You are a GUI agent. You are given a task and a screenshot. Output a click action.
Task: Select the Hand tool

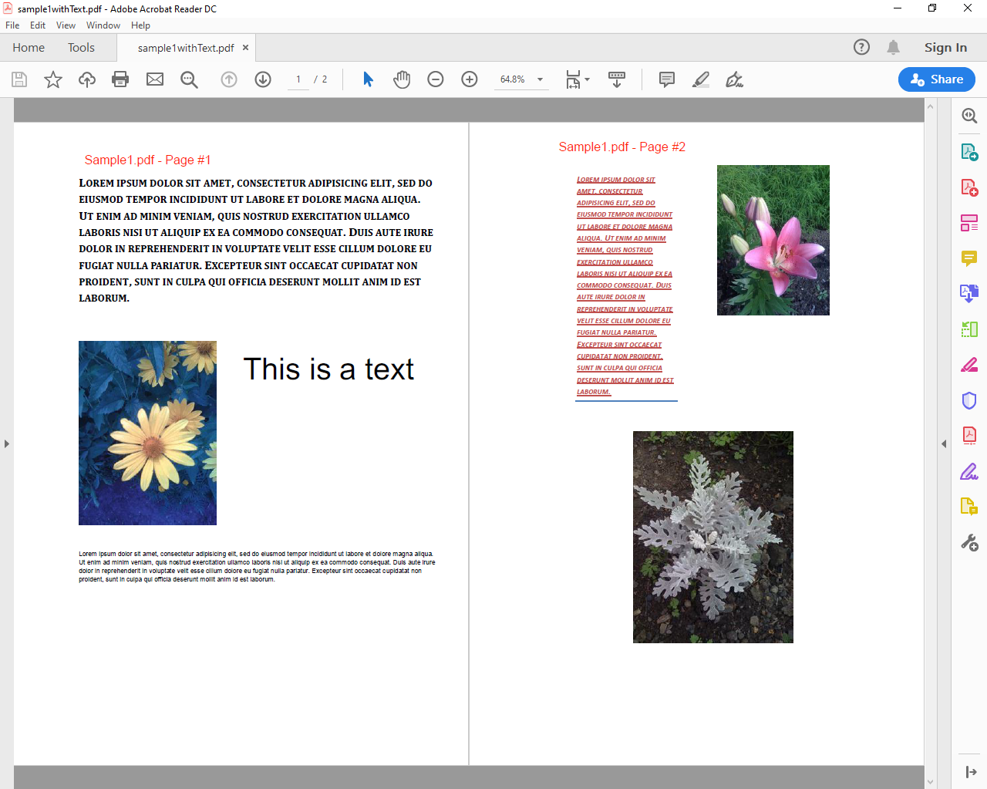click(x=401, y=79)
